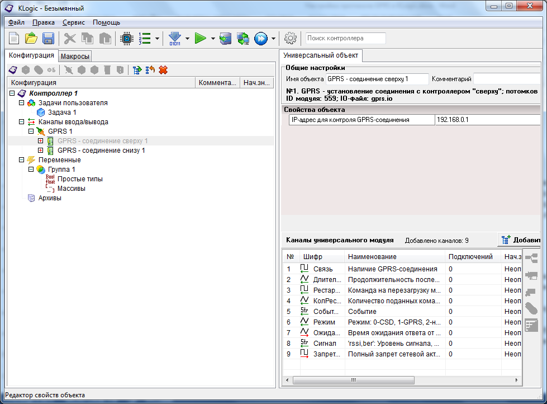Open a configuration with the folder icon
Viewport: 547px width, 404px height.
click(x=31, y=39)
